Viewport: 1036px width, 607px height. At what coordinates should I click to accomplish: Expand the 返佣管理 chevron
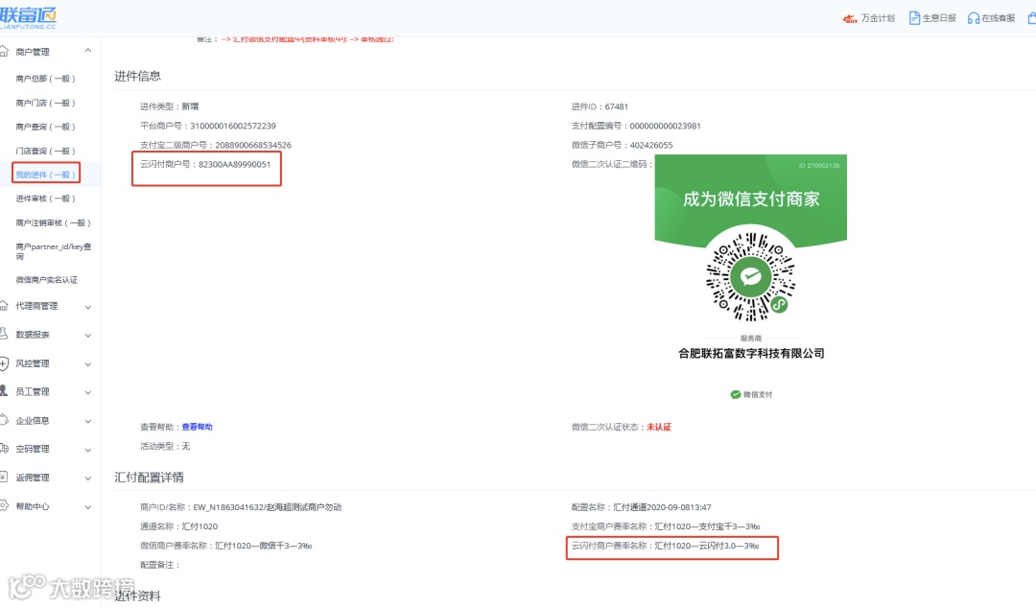point(88,479)
